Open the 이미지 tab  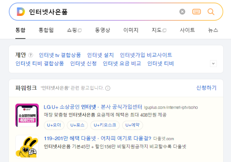[x=131, y=30]
